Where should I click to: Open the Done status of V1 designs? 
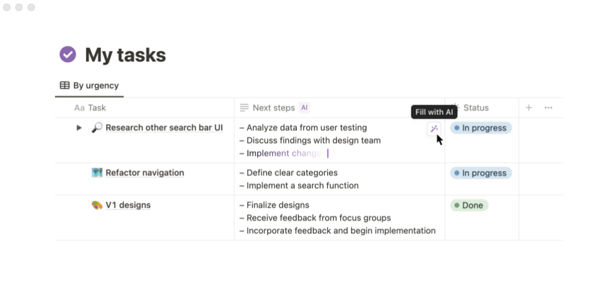pyautogui.click(x=469, y=205)
